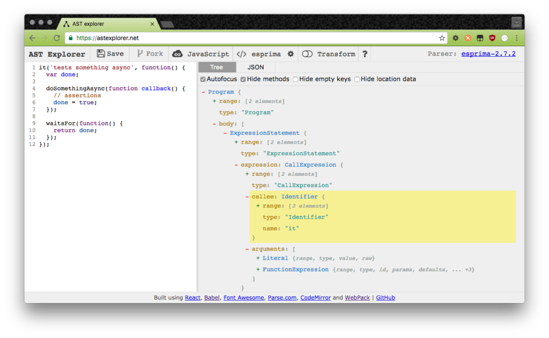
Task: Collapse the expression CallExpression node
Action: click(x=236, y=165)
